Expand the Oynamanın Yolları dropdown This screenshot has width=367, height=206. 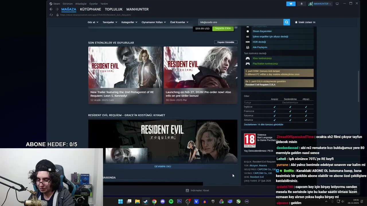click(154, 22)
